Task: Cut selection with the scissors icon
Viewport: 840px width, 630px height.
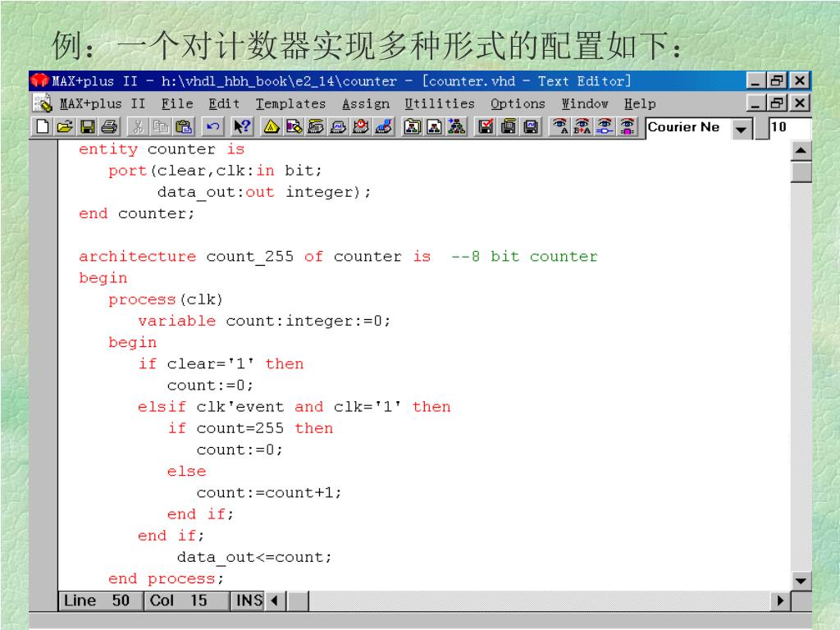Action: click(138, 127)
